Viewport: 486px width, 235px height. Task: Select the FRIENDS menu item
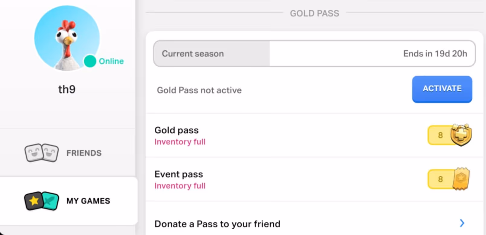click(x=84, y=153)
